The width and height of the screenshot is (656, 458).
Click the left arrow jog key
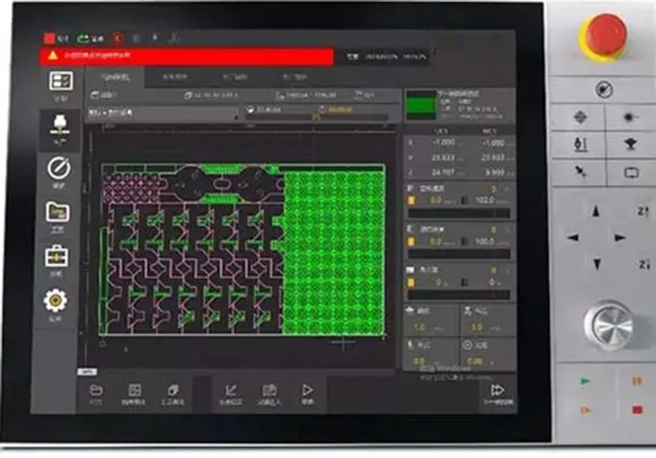click(573, 238)
